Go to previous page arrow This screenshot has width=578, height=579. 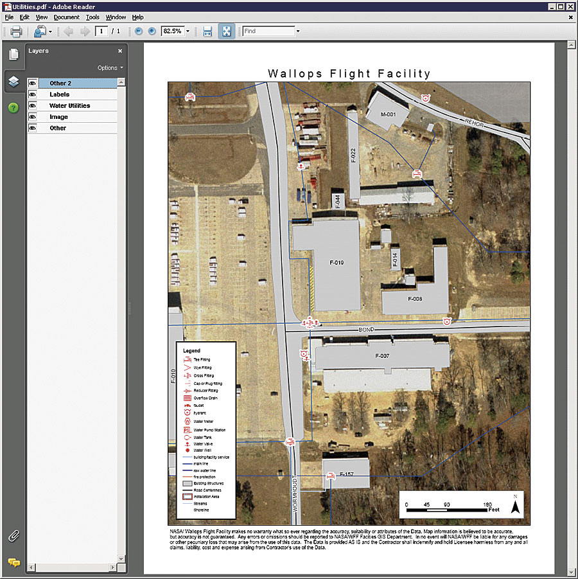coord(68,31)
